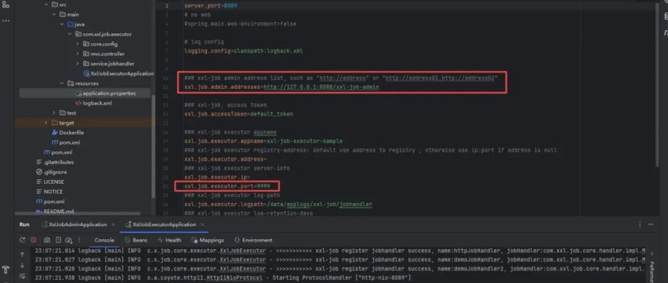Click the jobhandler path link in logpath line
This screenshot has height=283, width=668.
tap(355, 205)
